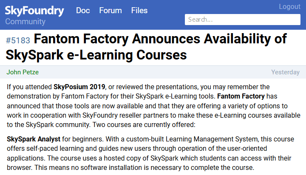
Task: Focus the Search input field
Action: (x=243, y=20)
